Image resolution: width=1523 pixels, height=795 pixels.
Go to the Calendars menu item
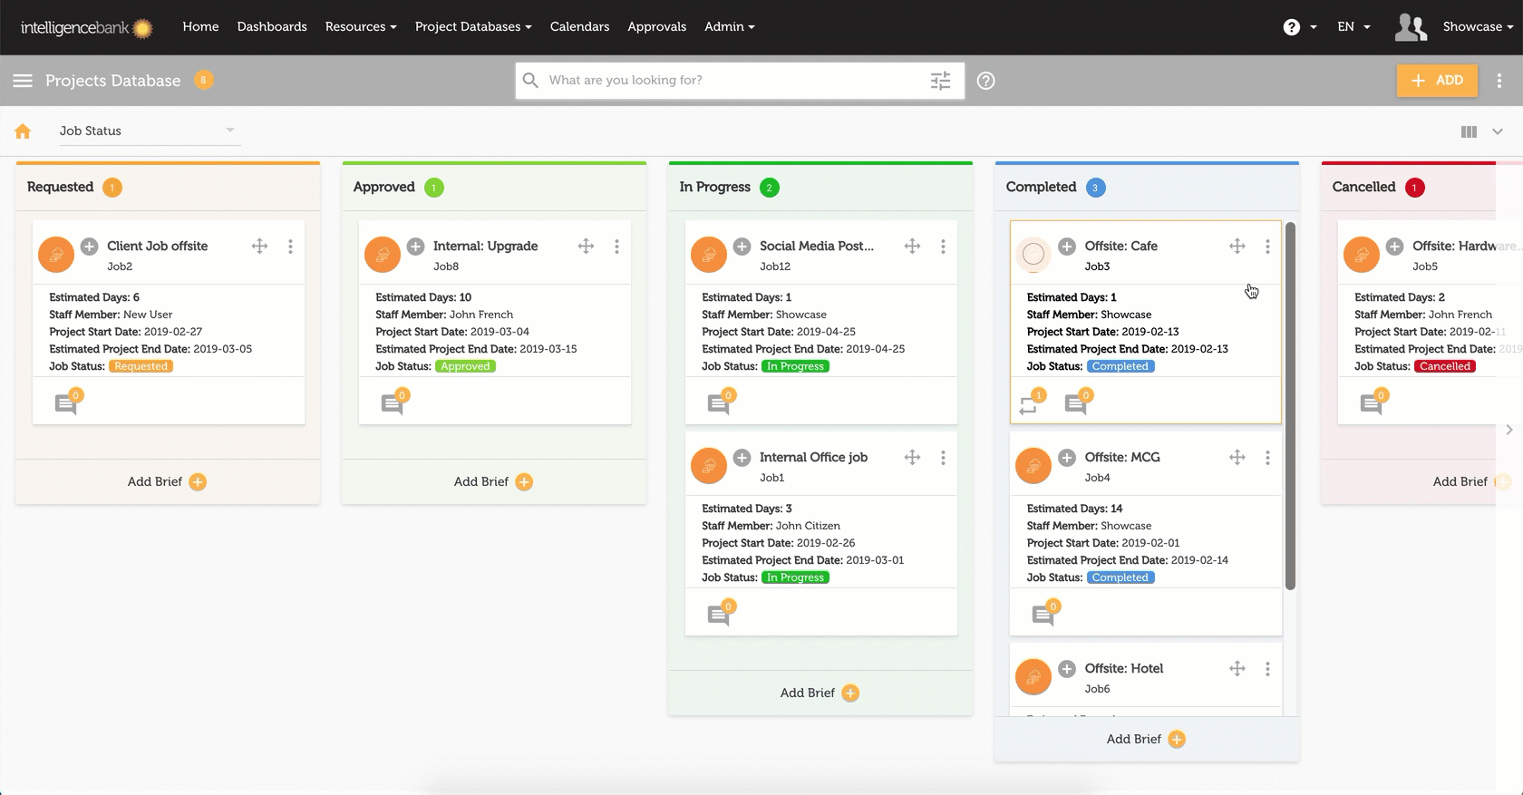[579, 26]
